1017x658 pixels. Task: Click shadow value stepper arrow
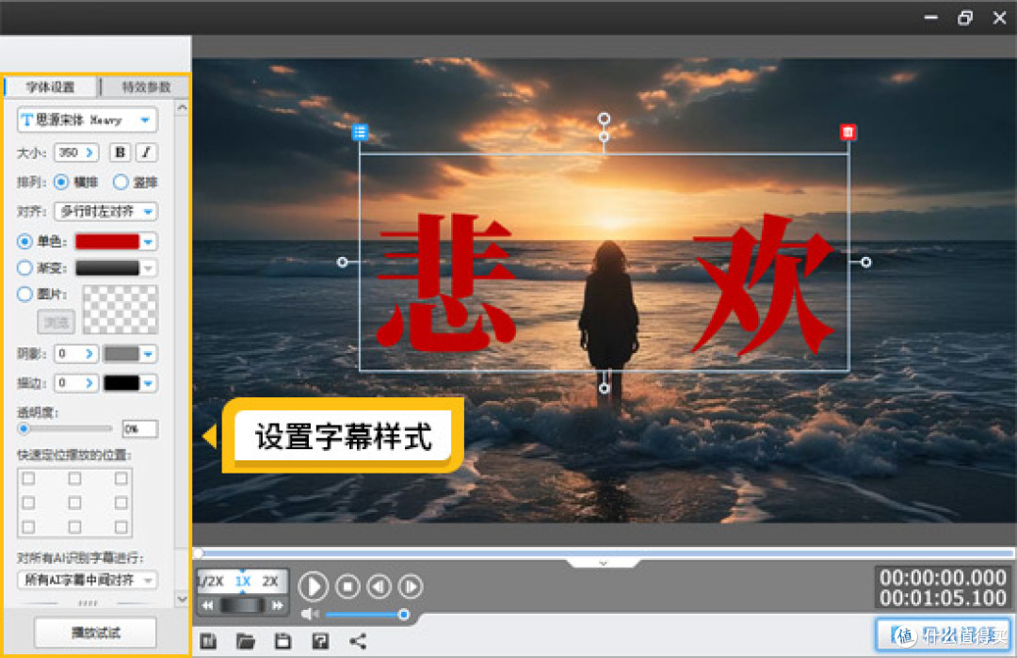coord(89,354)
